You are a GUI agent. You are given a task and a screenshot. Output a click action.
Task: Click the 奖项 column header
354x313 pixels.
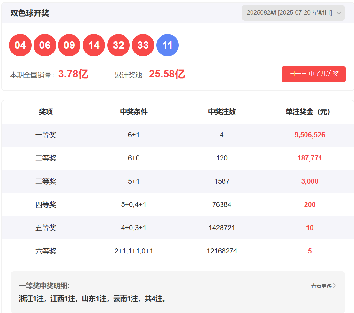pos(46,112)
